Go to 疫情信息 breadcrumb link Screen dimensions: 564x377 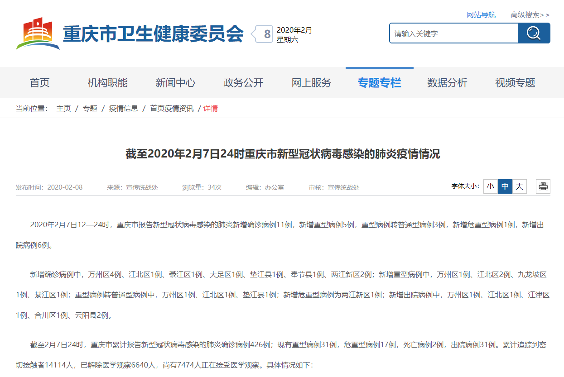[123, 109]
